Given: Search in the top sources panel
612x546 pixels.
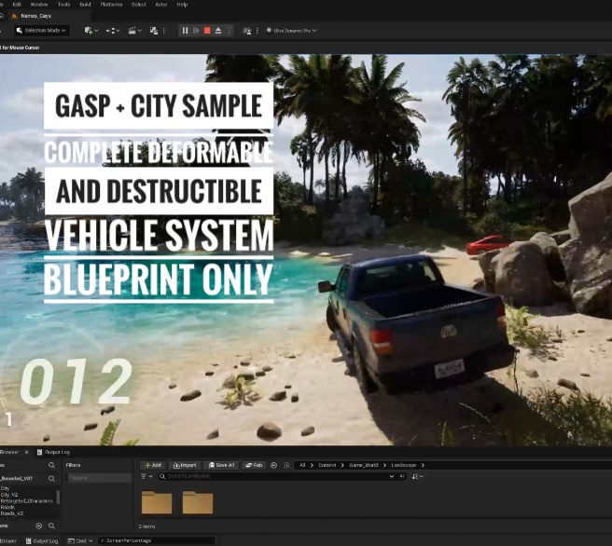Looking at the screenshot, I should (x=51, y=465).
